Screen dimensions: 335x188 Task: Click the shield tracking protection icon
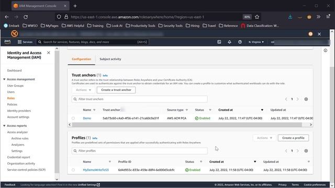[59, 17]
